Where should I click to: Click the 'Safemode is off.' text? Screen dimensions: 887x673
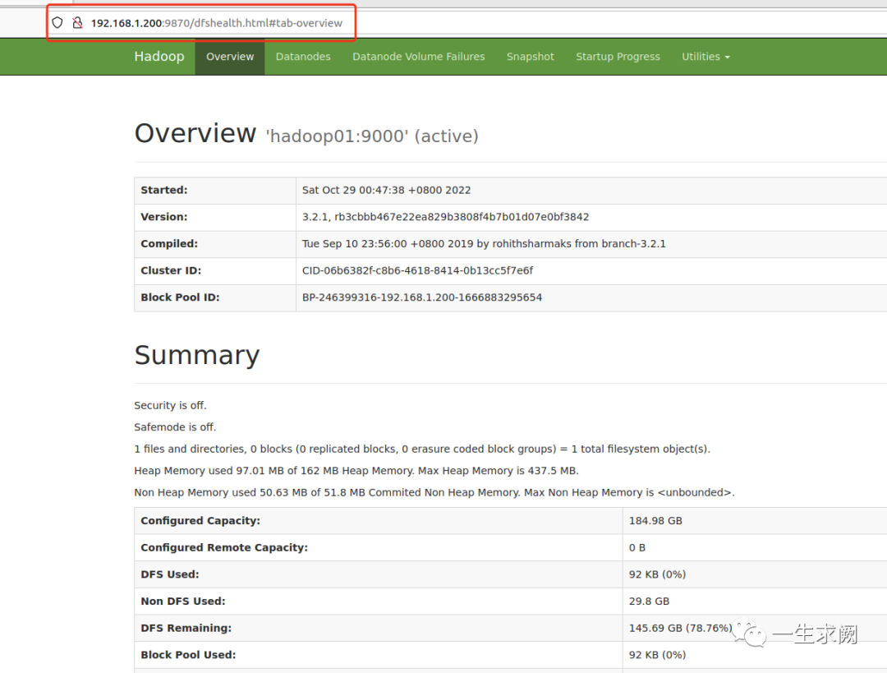[x=175, y=426]
